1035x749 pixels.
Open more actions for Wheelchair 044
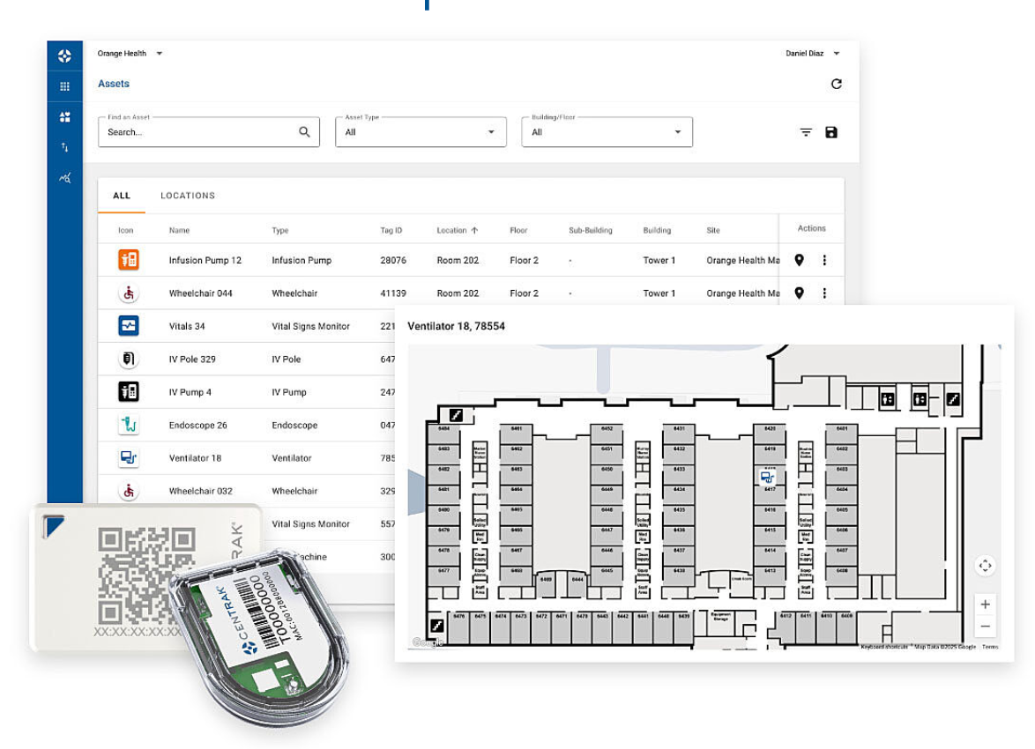tap(824, 293)
